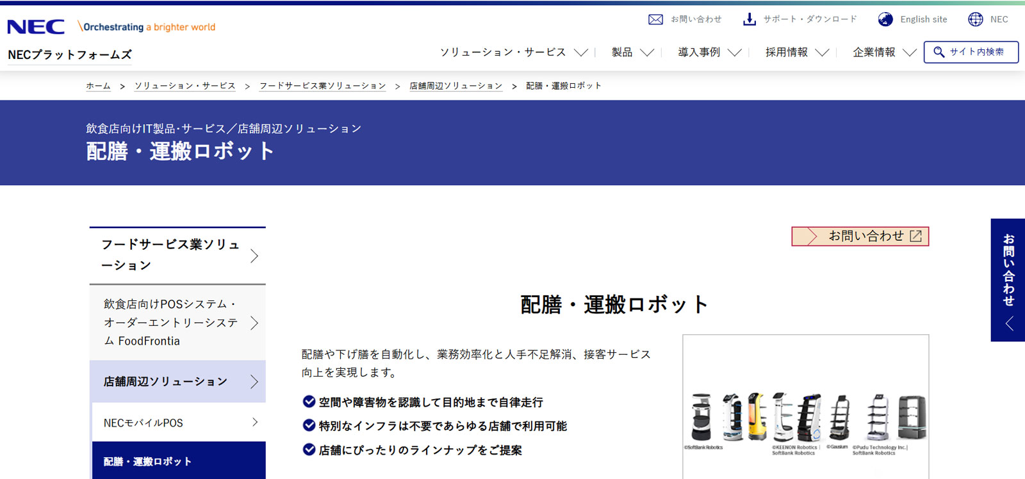This screenshot has height=479, width=1025.
Task: Click the red お問い合わせ button
Action: pyautogui.click(x=860, y=236)
